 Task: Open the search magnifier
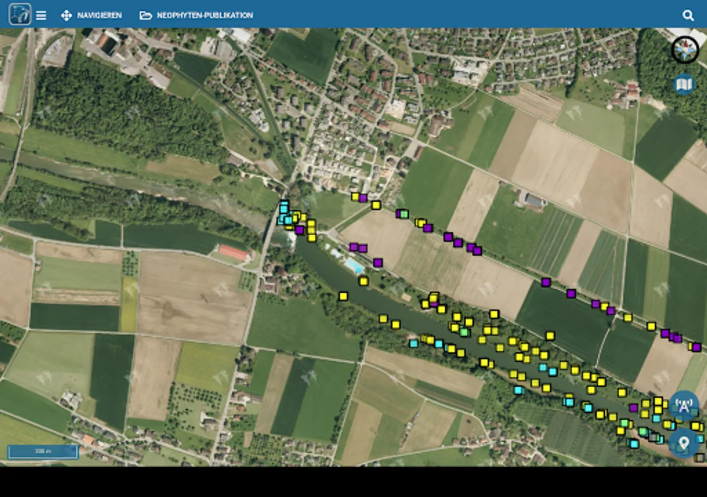(688, 15)
